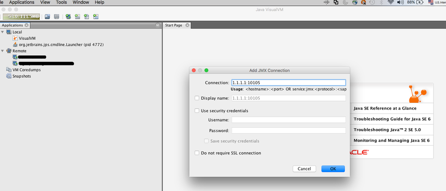Click the Java cup icon beside org.jetbrains launcher
Viewport: 446px width, 191px height.
pyautogui.click(x=15, y=45)
